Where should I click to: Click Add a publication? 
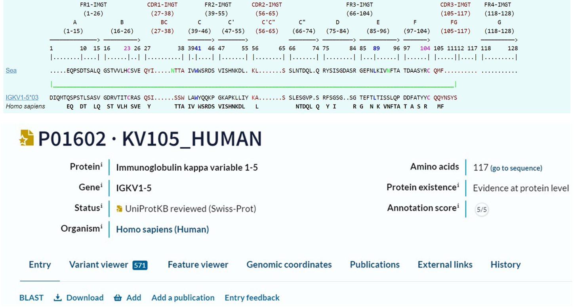(x=183, y=298)
